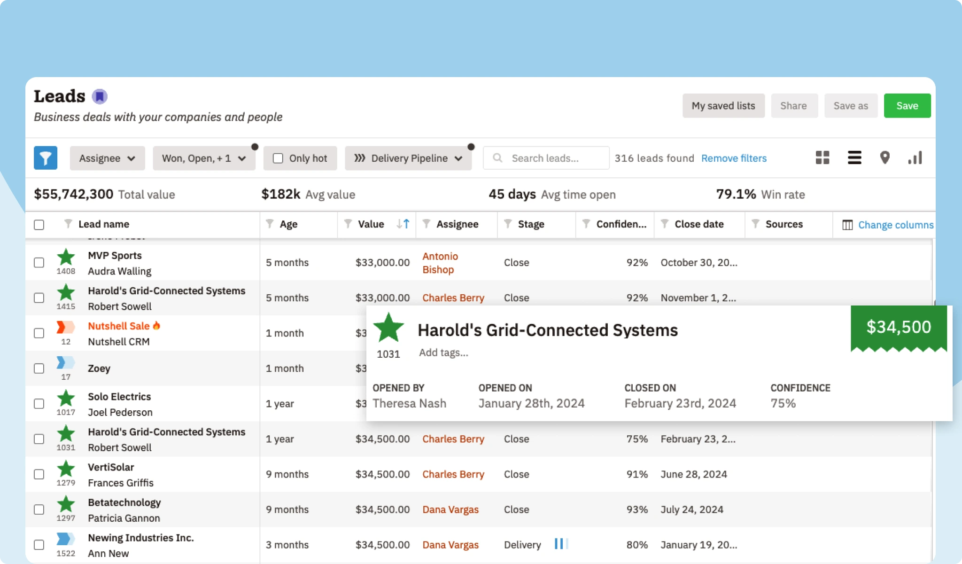
Task: Switch to the list view icon
Action: click(x=854, y=158)
